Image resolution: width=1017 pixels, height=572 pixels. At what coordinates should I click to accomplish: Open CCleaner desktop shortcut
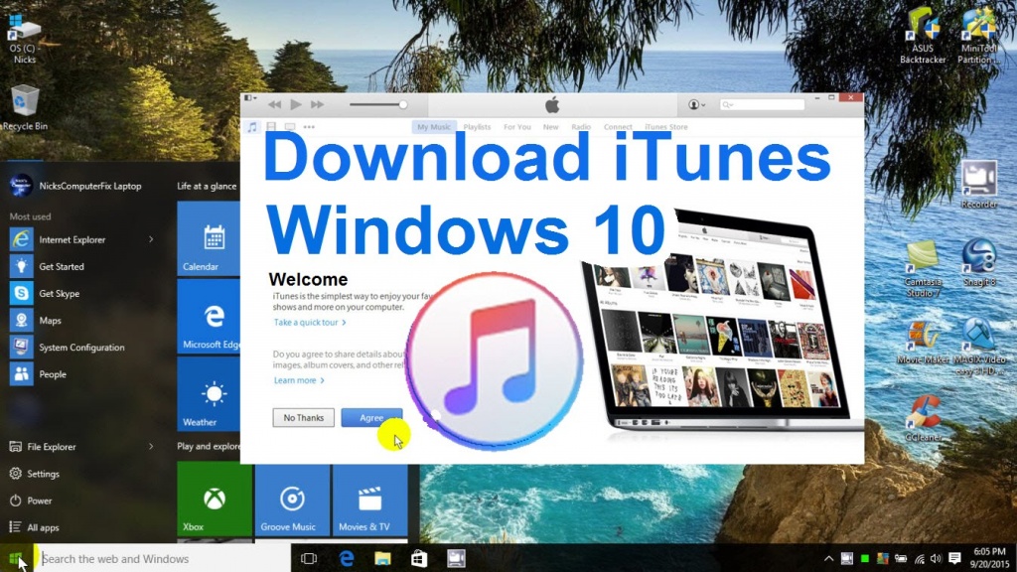tap(923, 415)
